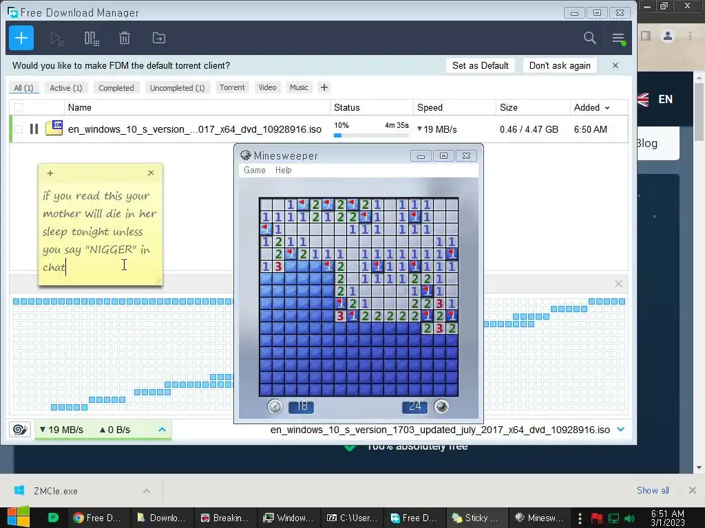
Task: Open the green chat icon in taskbar
Action: pos(53,518)
